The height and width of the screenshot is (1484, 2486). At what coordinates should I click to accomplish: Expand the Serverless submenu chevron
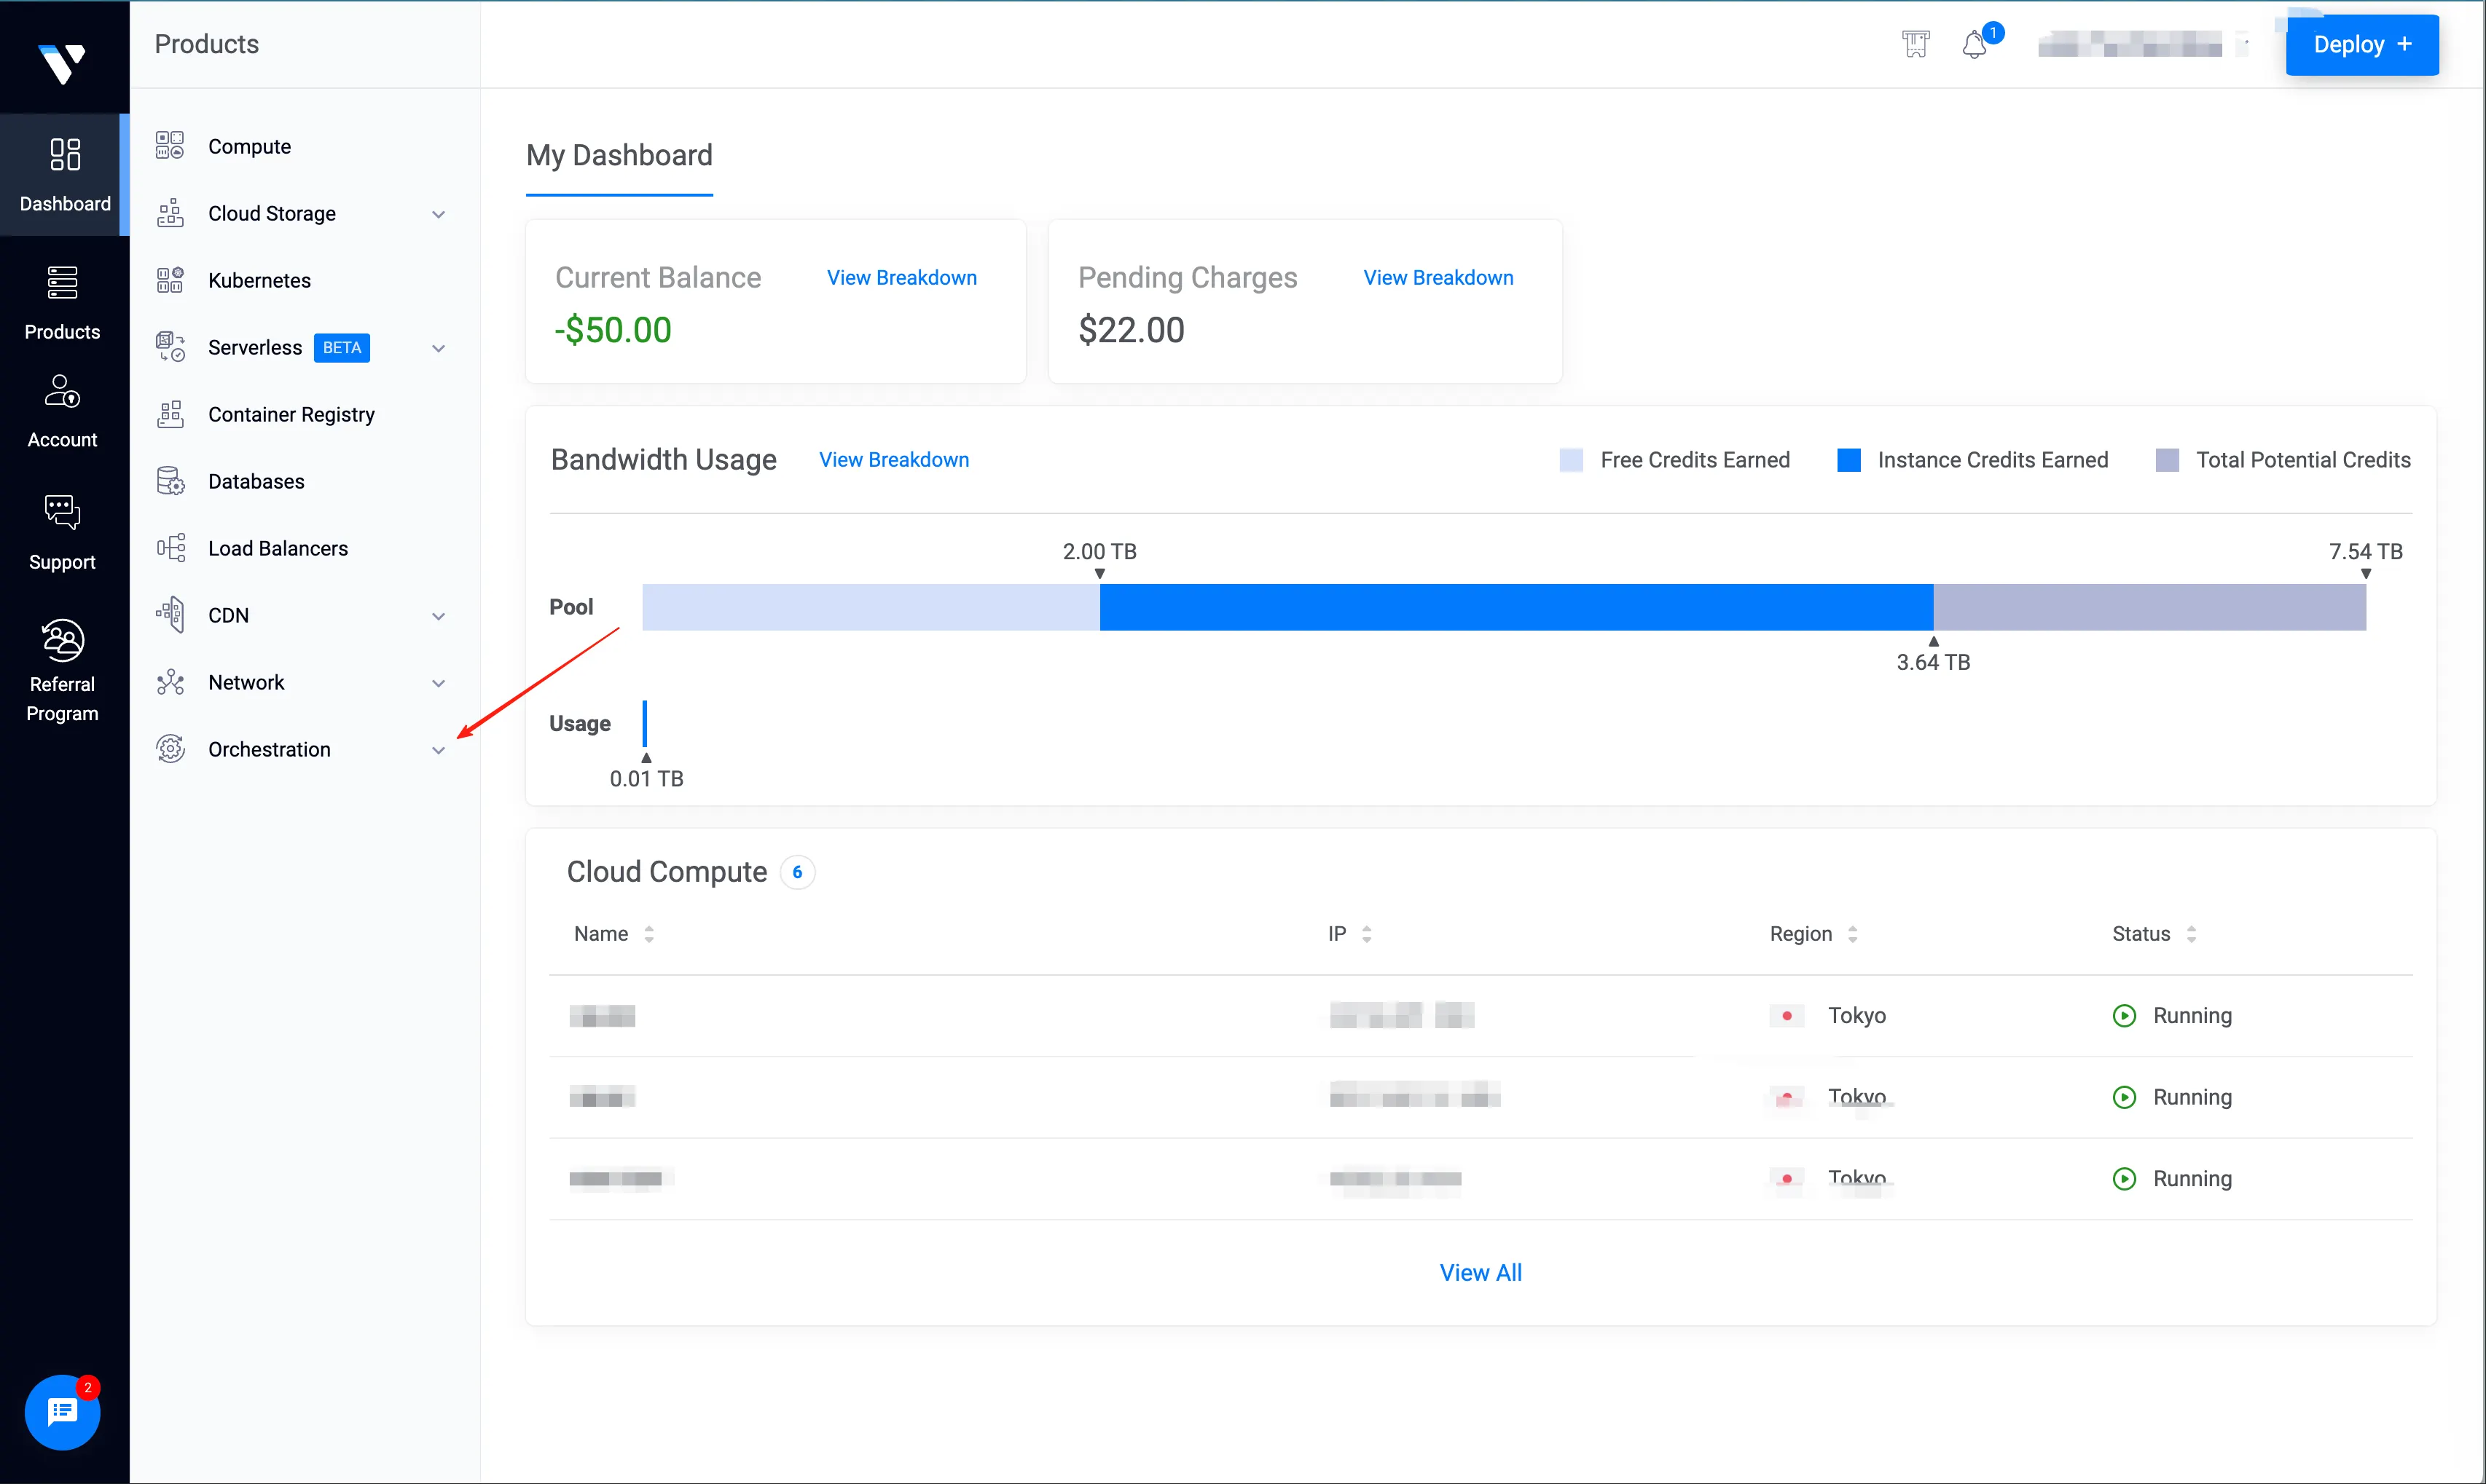pos(438,348)
